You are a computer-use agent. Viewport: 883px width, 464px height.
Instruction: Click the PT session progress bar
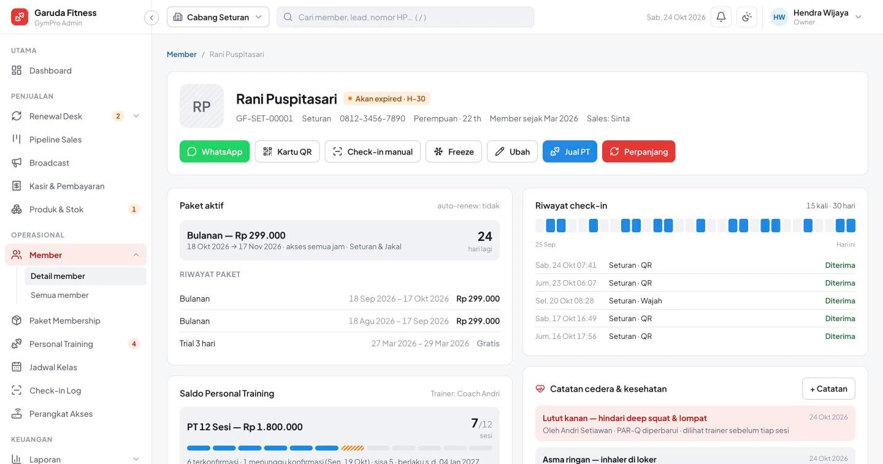click(340, 448)
